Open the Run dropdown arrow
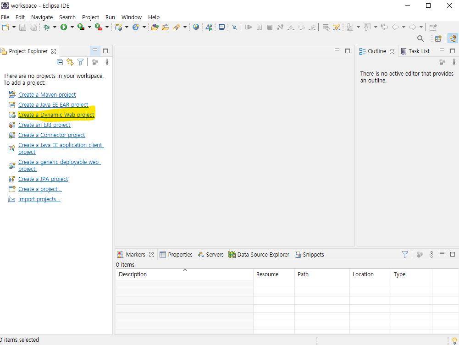This screenshot has width=459, height=345. [72, 27]
